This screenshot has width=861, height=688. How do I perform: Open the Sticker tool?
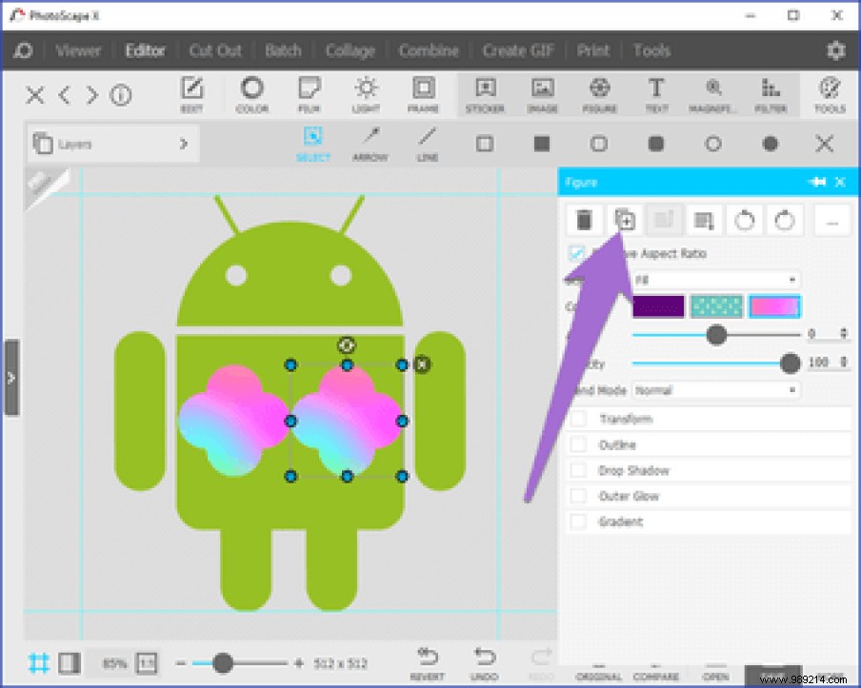click(x=485, y=94)
